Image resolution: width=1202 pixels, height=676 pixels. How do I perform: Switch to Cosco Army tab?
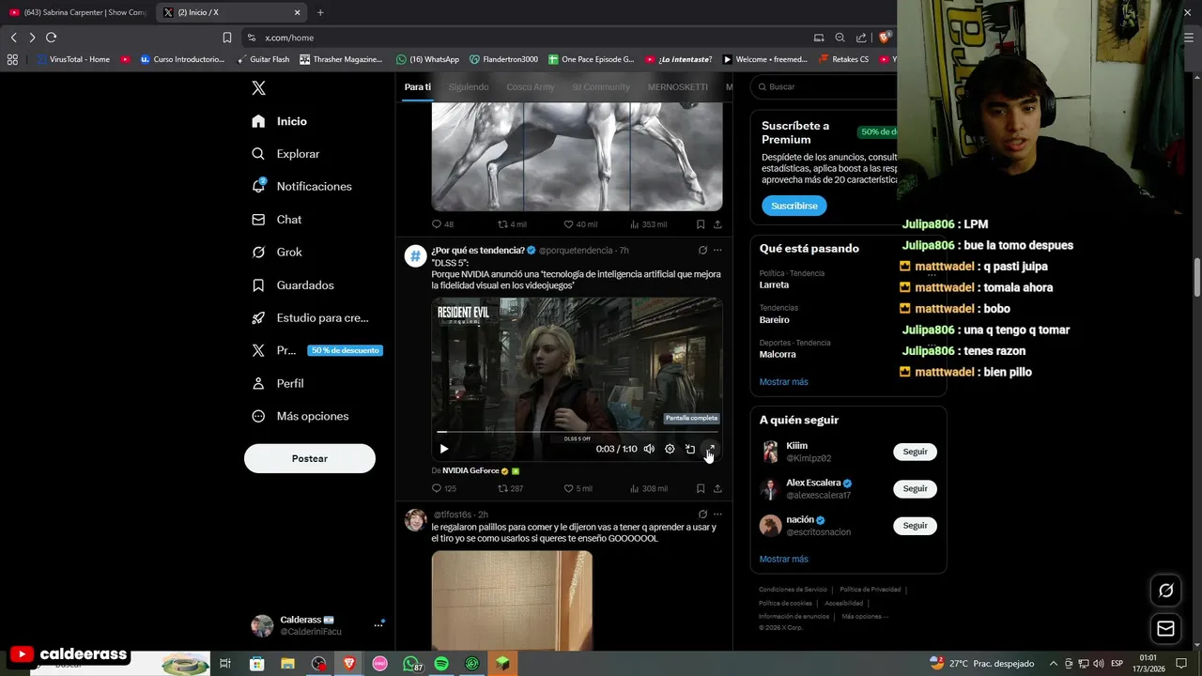(x=531, y=87)
